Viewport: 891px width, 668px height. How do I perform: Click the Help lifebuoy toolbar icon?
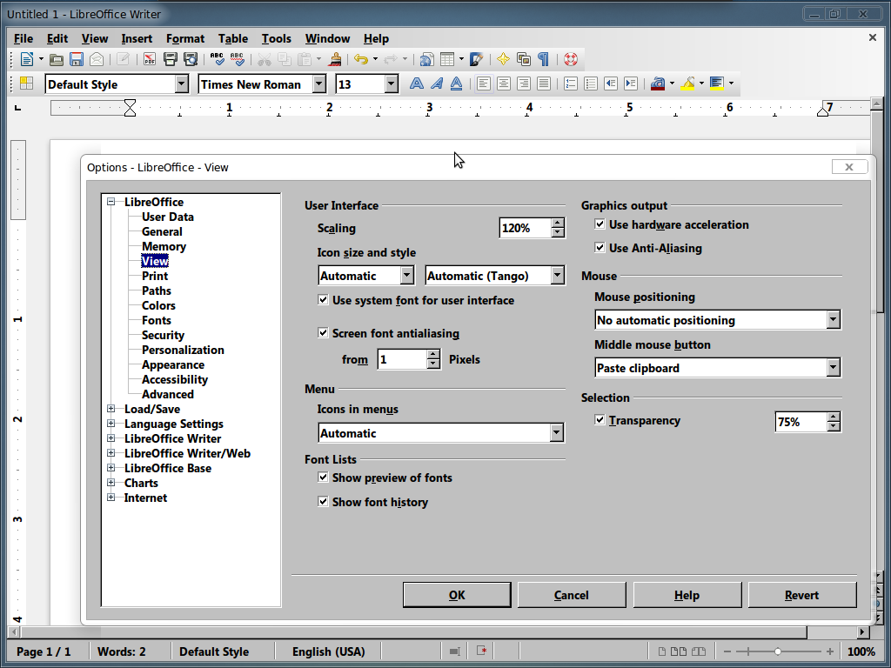click(x=571, y=59)
